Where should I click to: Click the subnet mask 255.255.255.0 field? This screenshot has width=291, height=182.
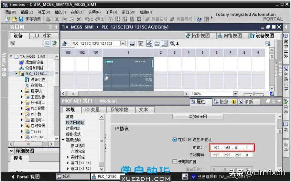tap(231, 155)
